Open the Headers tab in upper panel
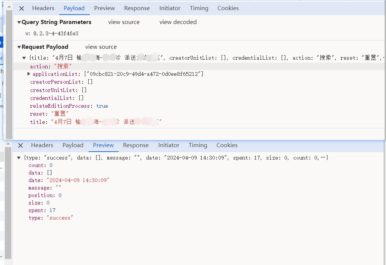 [43, 8]
